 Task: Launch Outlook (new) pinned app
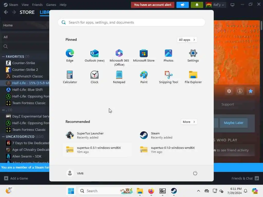point(95,56)
